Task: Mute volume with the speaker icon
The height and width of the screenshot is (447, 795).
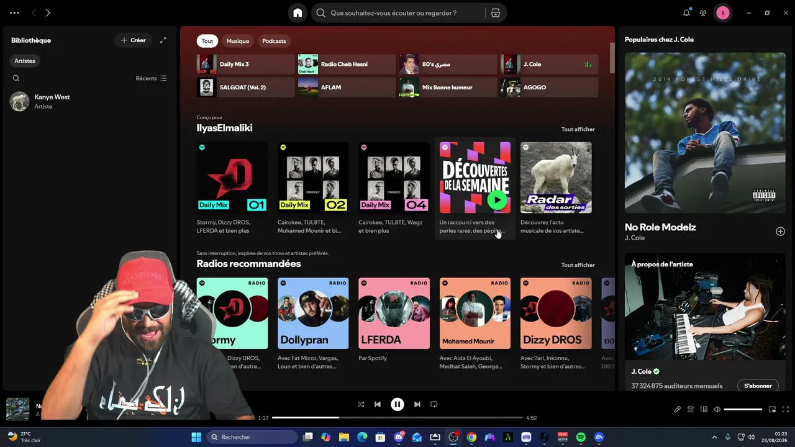Action: tap(717, 410)
